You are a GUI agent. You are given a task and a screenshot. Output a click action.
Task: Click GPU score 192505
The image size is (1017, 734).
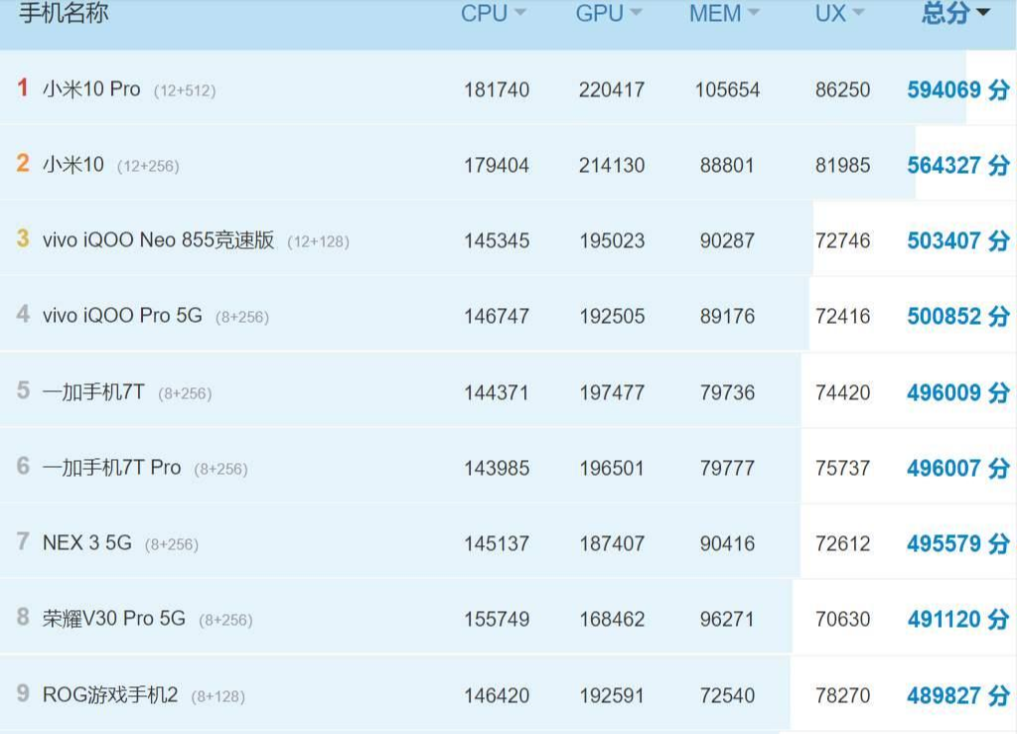coord(612,317)
